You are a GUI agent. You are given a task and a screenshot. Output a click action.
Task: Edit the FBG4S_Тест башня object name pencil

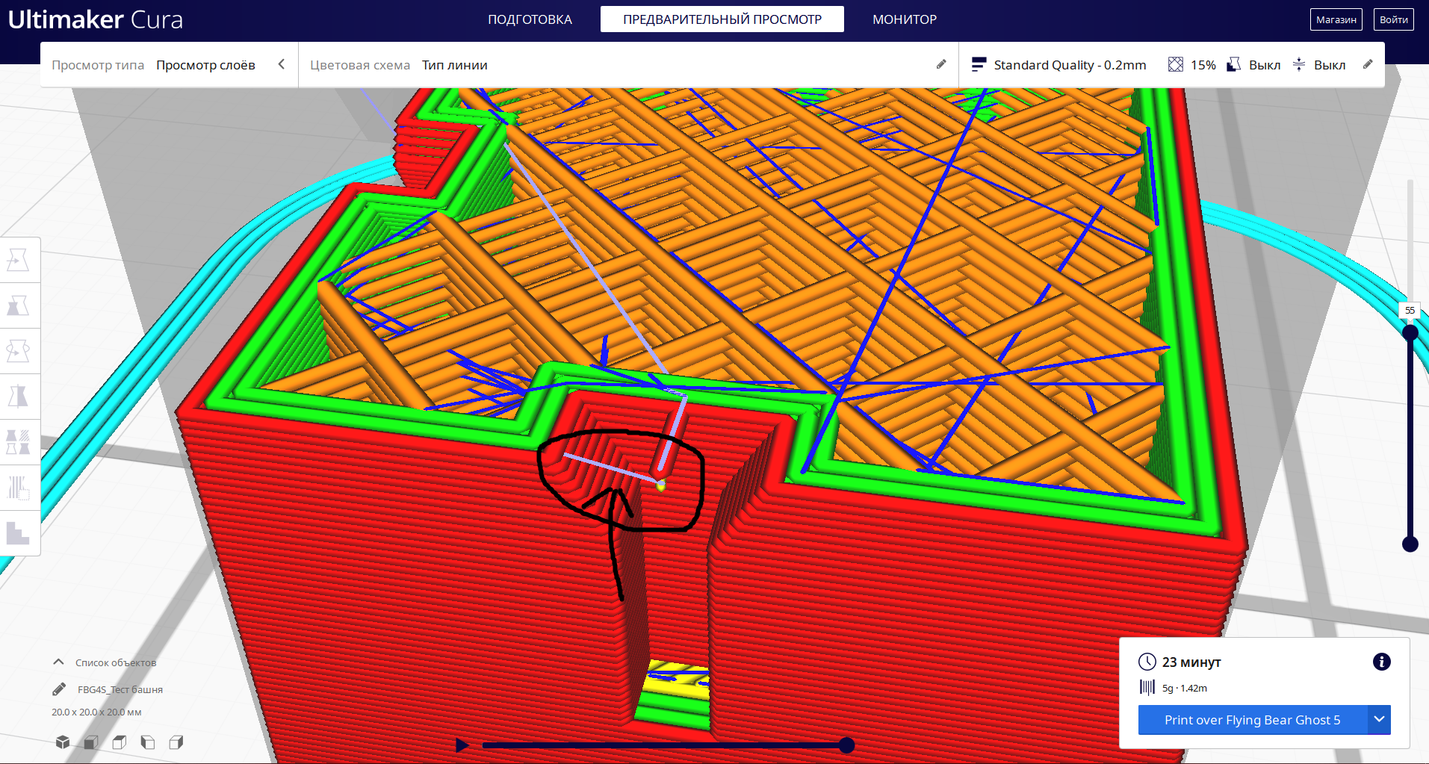tap(59, 689)
